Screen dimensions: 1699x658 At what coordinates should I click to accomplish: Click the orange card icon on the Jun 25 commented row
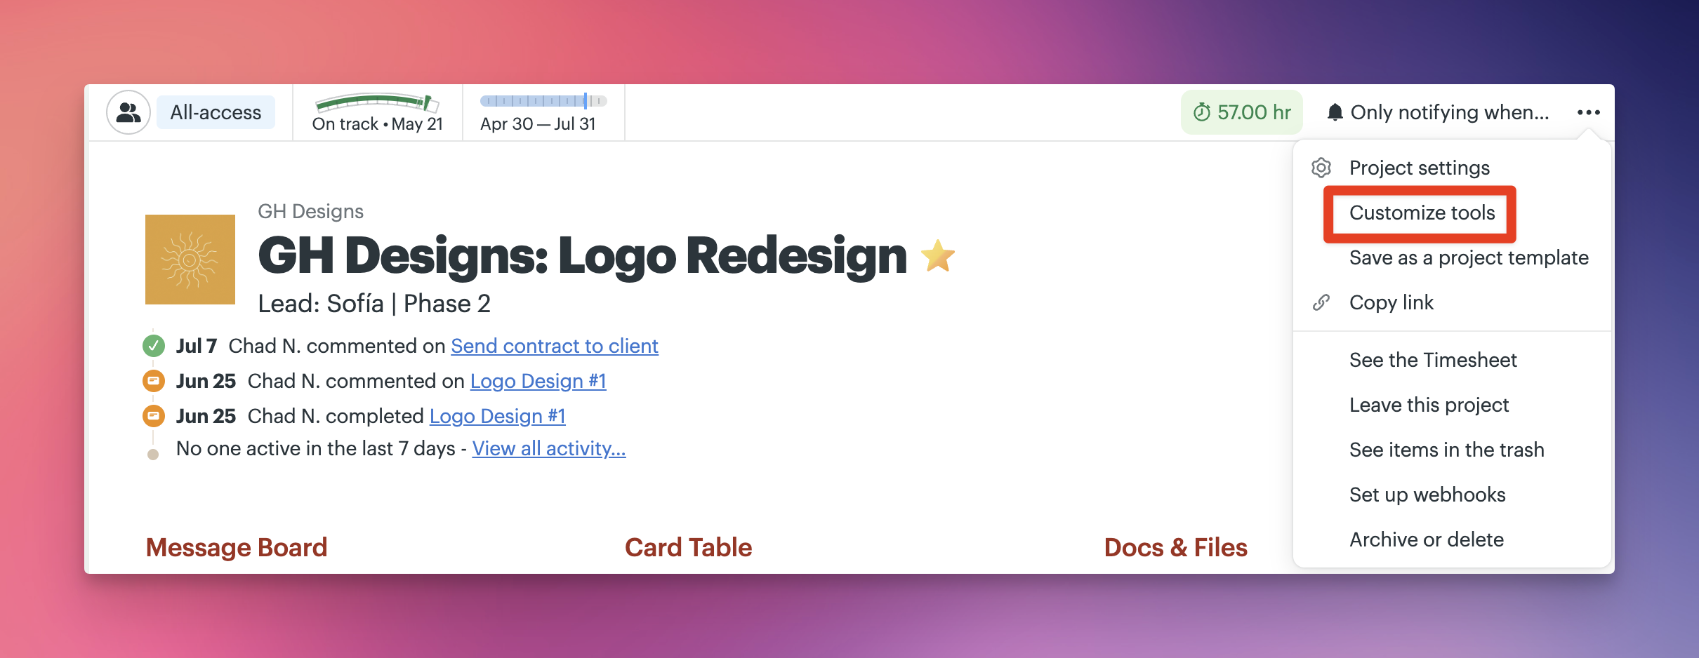pos(153,381)
